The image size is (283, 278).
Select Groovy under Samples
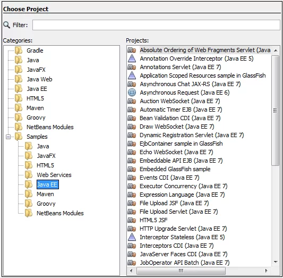pyautogui.click(x=46, y=204)
